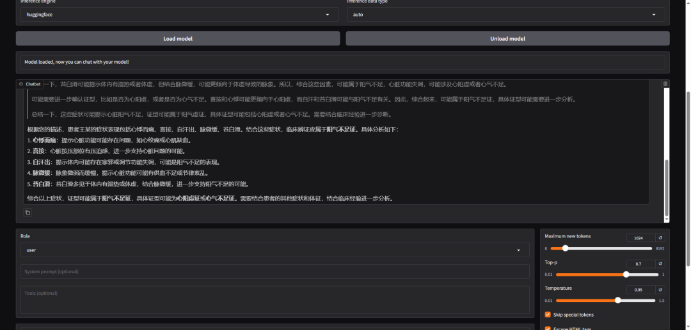The height and width of the screenshot is (330, 691).
Task: Click the Chatbot label icon
Action: [20, 84]
